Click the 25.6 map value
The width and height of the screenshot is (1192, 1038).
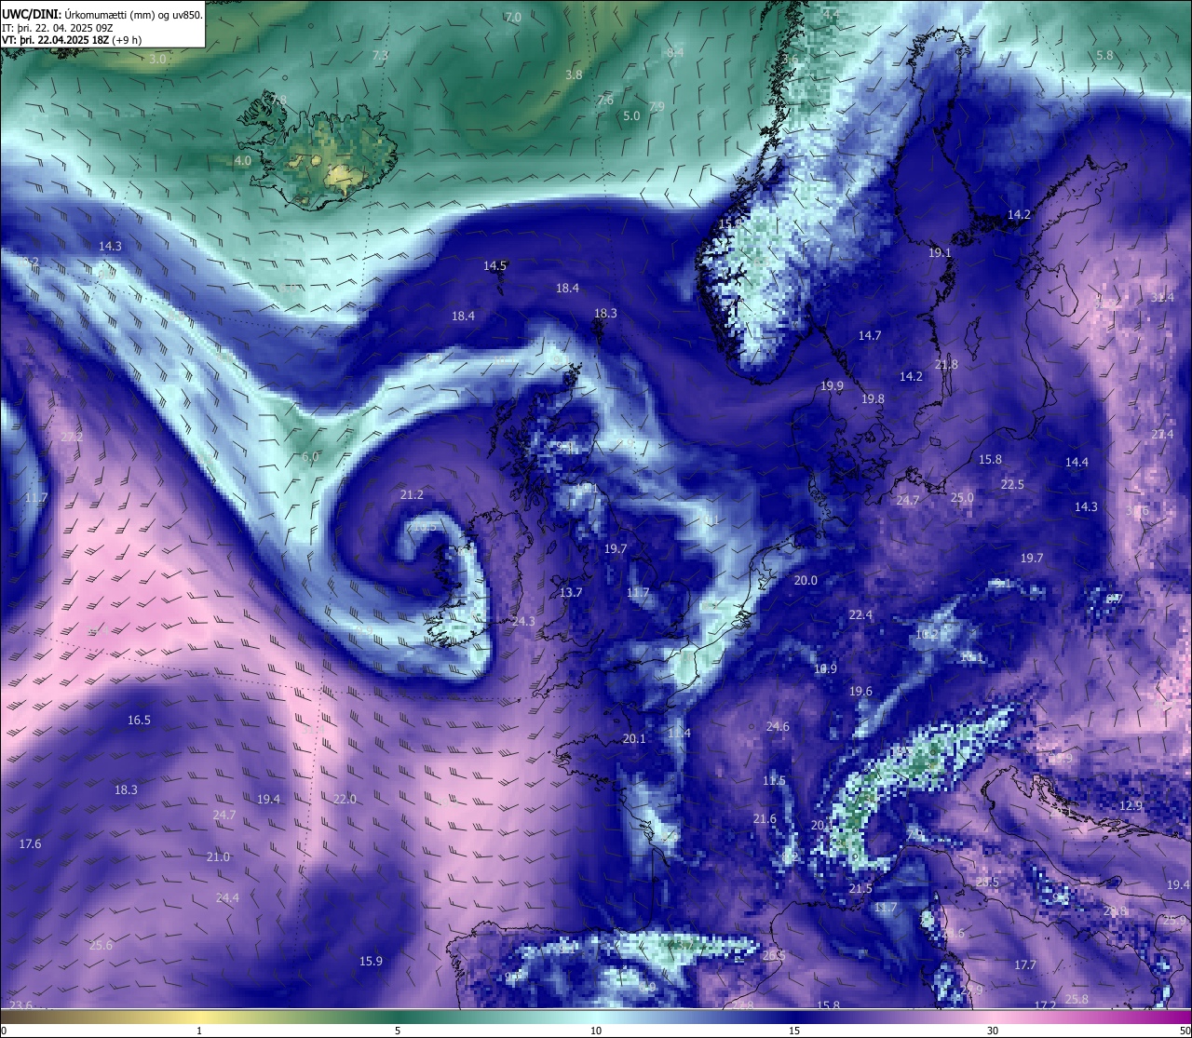(x=102, y=946)
